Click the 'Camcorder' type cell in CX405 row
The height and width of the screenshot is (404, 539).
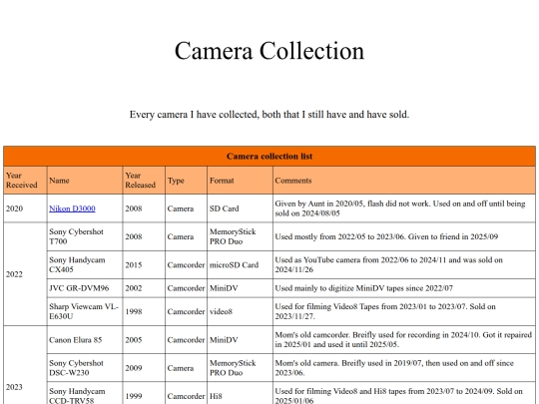tap(186, 265)
